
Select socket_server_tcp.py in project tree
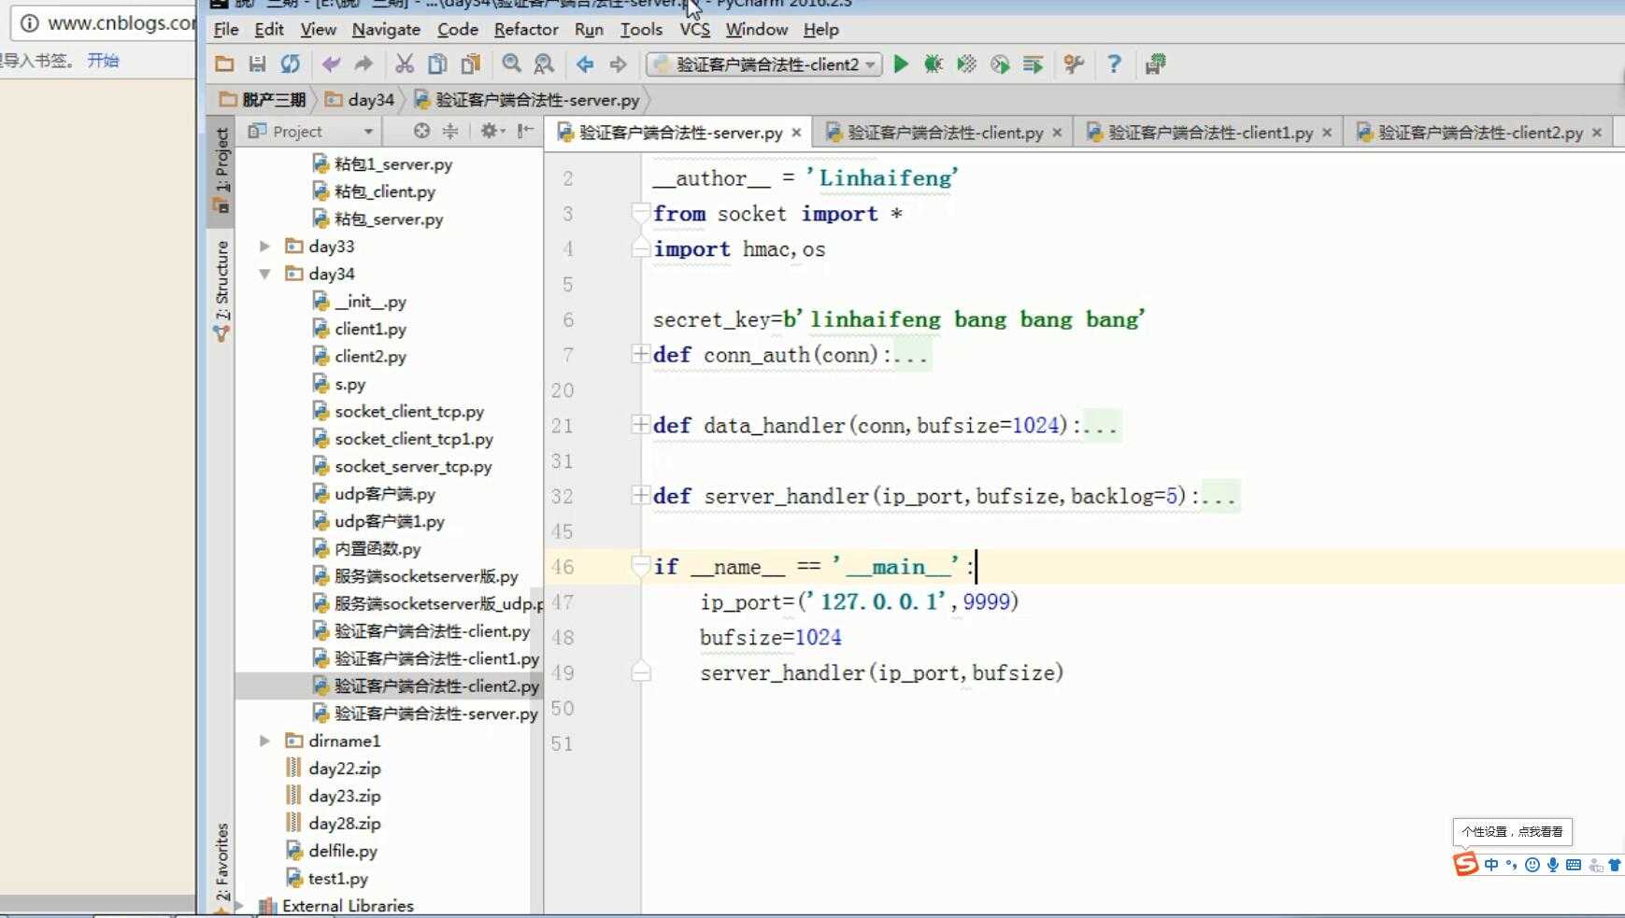[x=413, y=467]
